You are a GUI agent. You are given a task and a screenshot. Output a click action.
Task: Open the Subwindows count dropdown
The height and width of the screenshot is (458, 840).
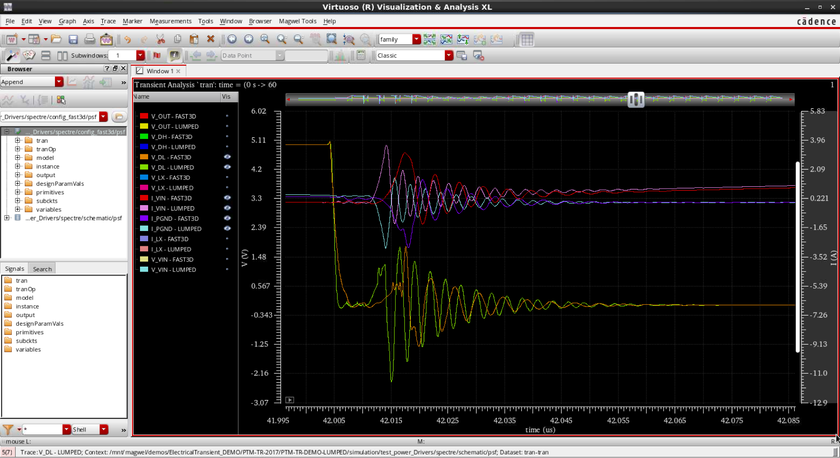[x=141, y=55]
